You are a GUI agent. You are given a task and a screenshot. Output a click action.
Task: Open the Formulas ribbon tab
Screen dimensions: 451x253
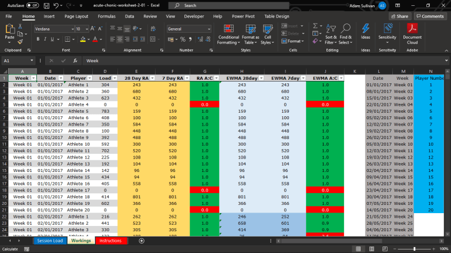(x=106, y=16)
